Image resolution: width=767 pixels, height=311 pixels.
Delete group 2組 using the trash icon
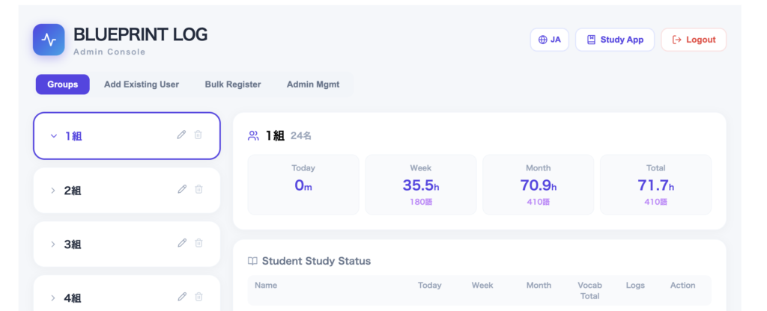(198, 189)
